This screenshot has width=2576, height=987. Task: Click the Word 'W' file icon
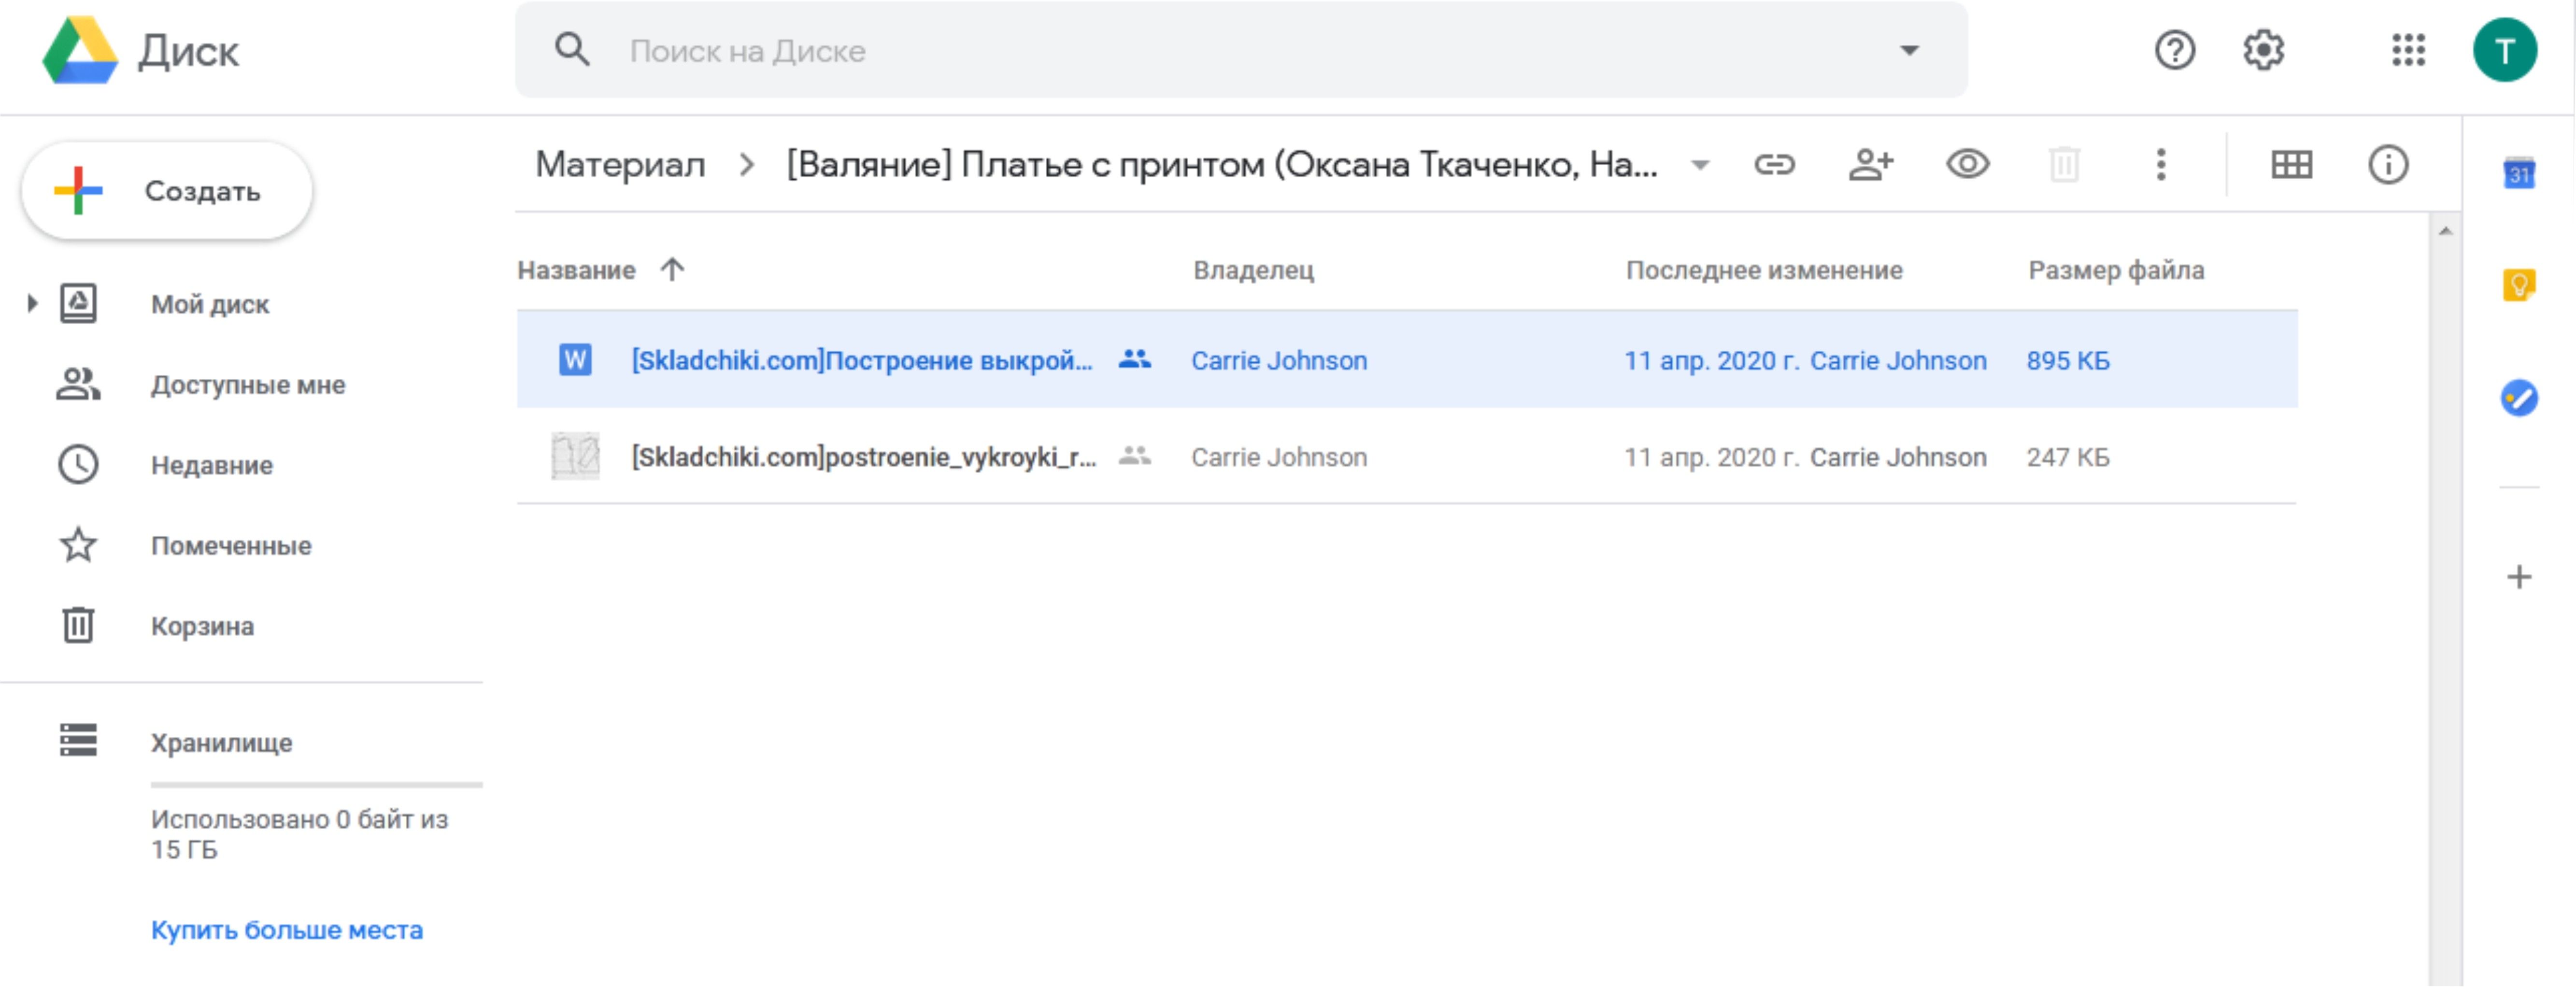click(x=575, y=359)
